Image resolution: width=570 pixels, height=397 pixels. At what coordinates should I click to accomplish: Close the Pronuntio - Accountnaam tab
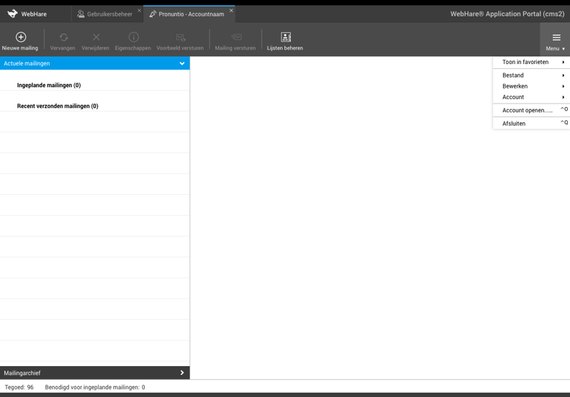(231, 10)
